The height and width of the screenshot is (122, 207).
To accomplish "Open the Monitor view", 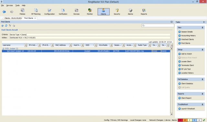I will (90, 12).
